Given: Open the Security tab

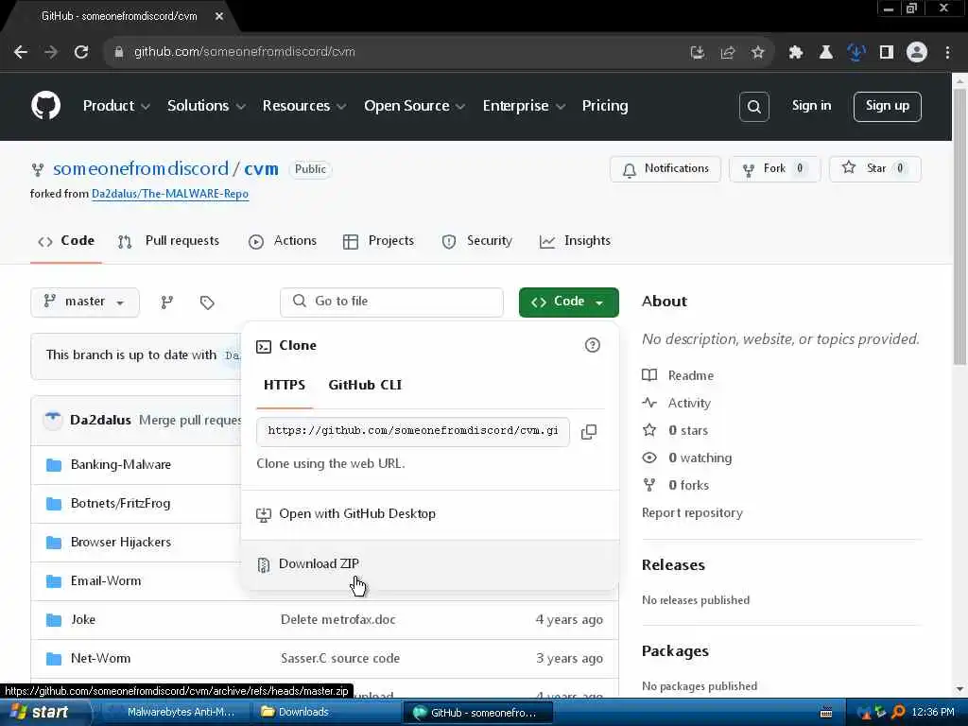Looking at the screenshot, I should (x=477, y=241).
